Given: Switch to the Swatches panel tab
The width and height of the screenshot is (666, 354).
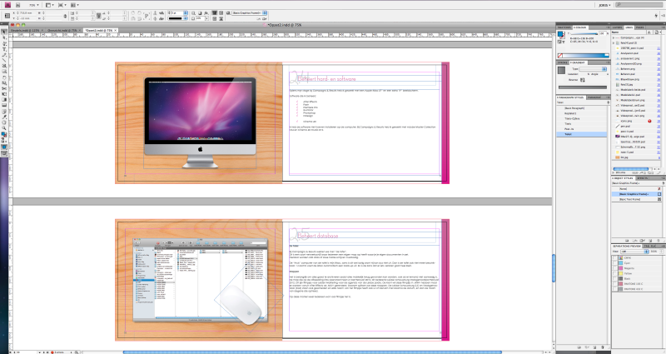Looking at the screenshot, I should 564,27.
